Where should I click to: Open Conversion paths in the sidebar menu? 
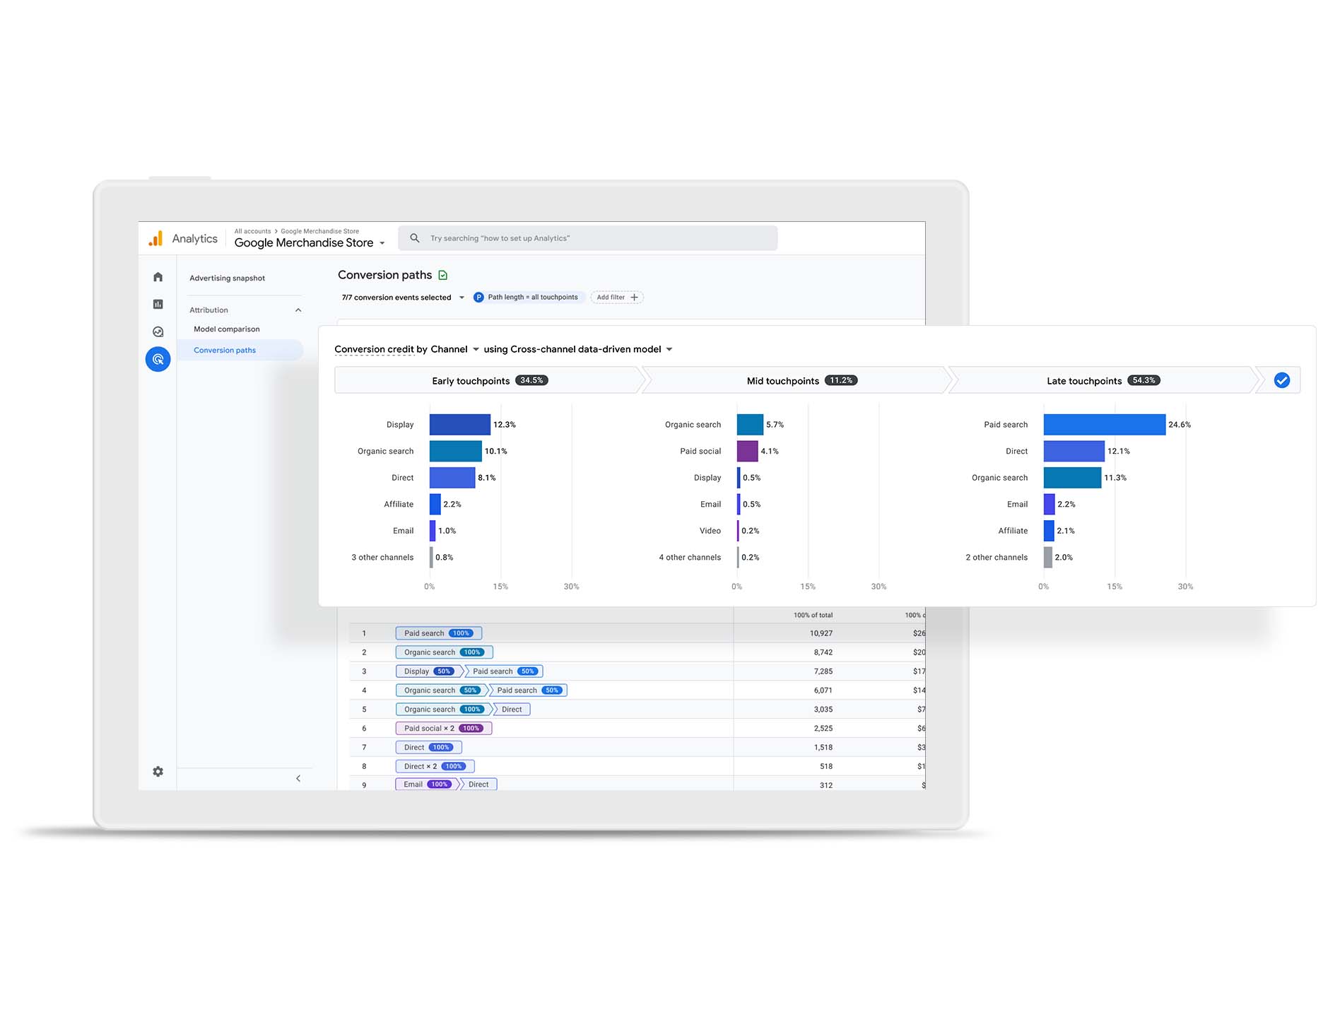click(224, 350)
